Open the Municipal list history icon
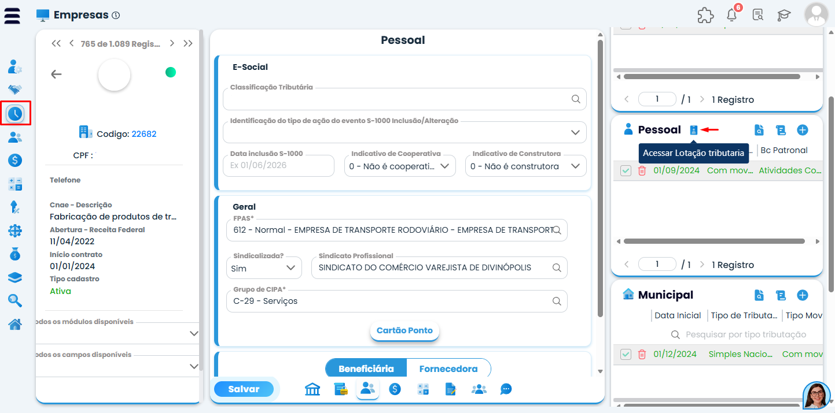The image size is (835, 413). (781, 295)
